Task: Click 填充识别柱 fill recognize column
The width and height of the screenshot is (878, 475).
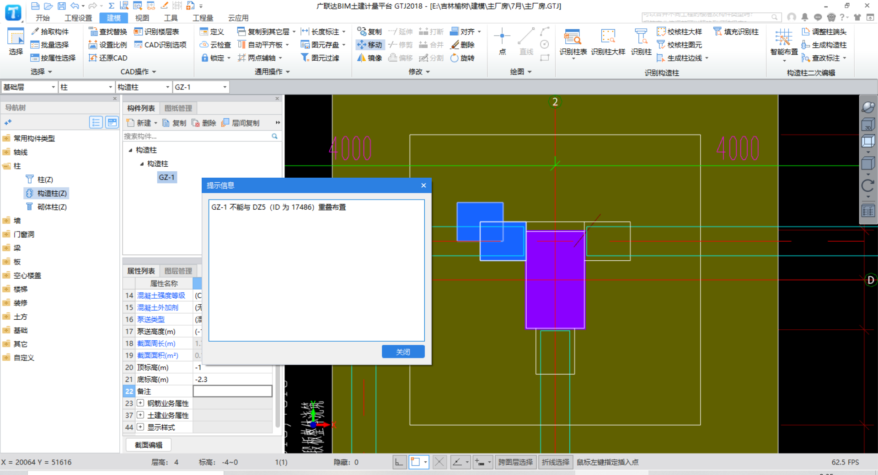Action: [736, 32]
